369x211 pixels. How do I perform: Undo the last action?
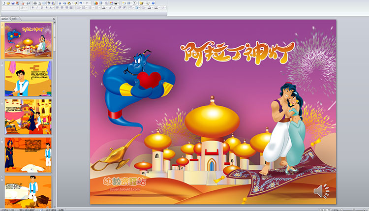81,3
